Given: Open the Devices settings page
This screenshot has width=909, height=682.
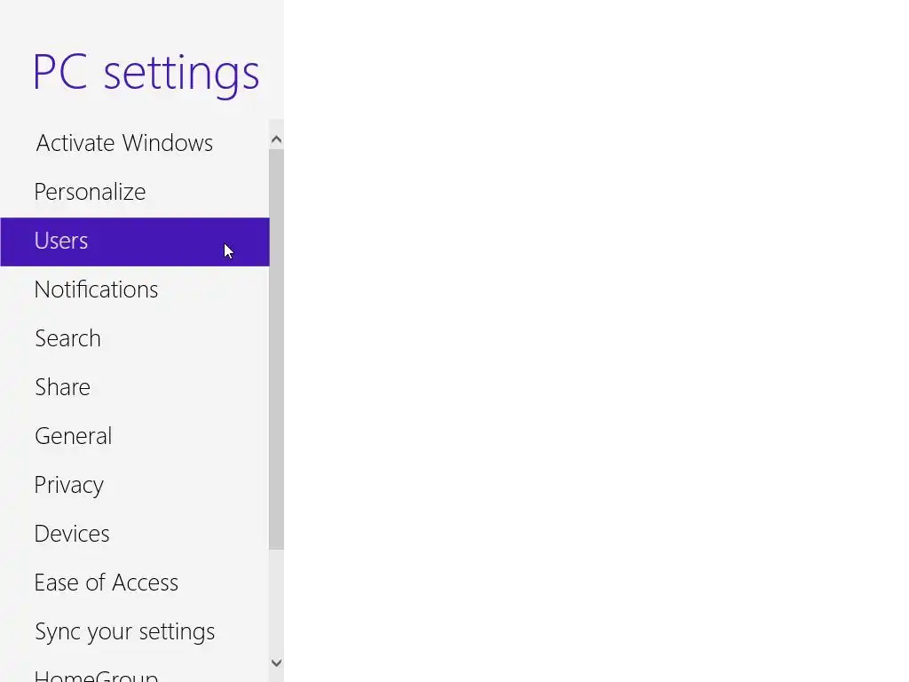Looking at the screenshot, I should (x=135, y=534).
